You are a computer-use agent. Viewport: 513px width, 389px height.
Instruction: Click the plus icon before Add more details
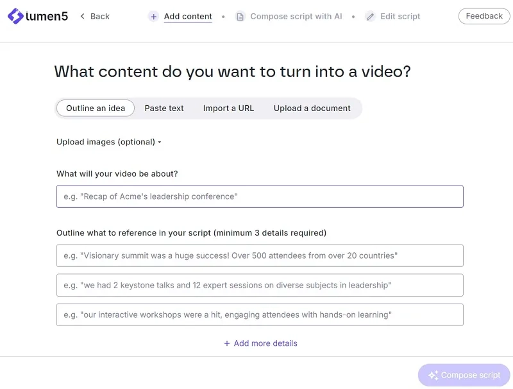pos(227,343)
